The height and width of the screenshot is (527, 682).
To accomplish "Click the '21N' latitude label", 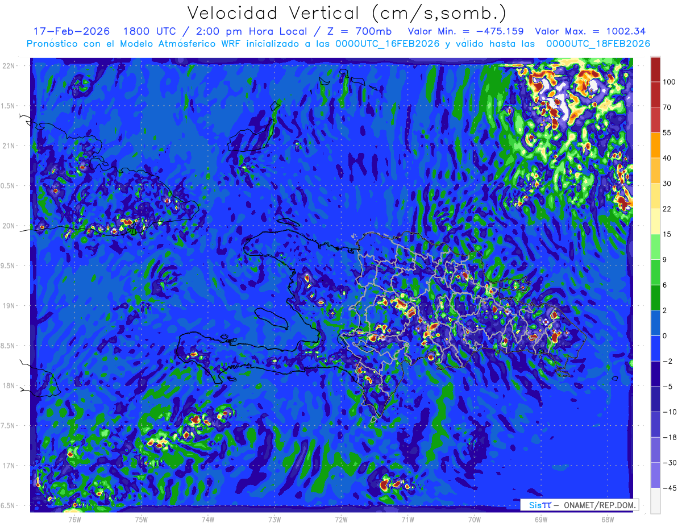I will click(9, 146).
